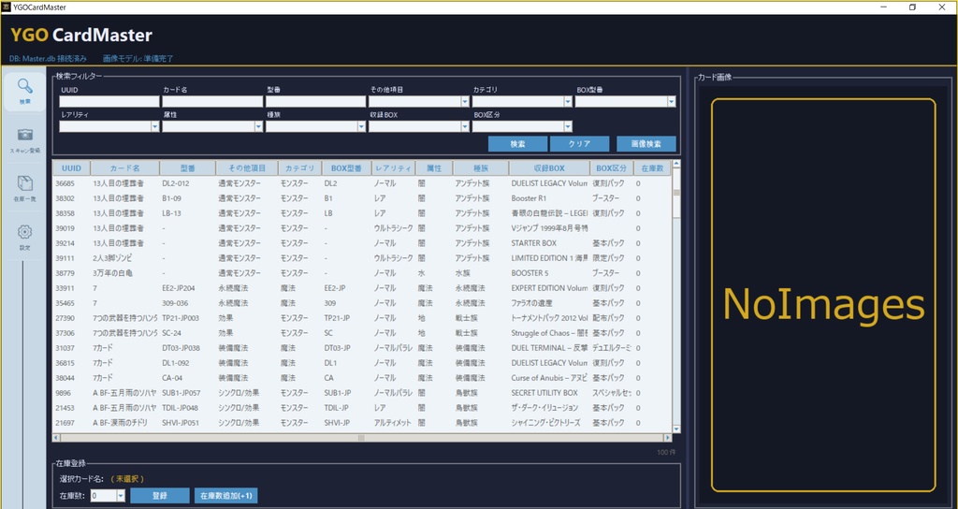Select the row with 型番 SUB1-JP057
The height and width of the screenshot is (509, 958).
(x=362, y=392)
